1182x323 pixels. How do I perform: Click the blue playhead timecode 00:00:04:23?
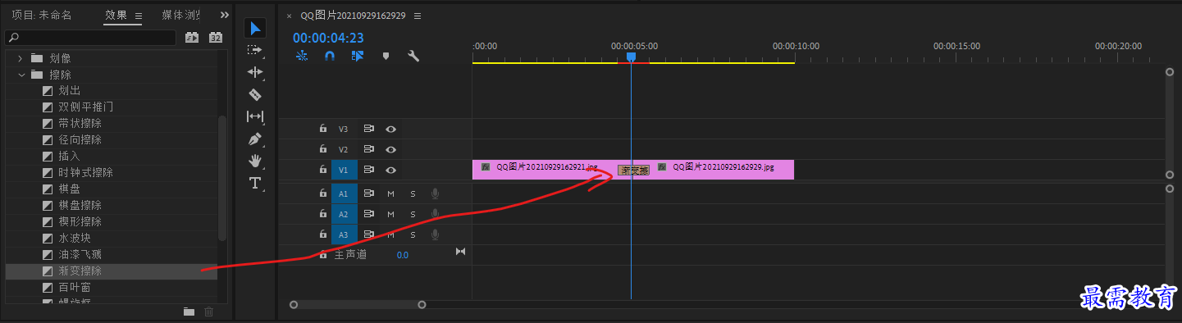328,38
